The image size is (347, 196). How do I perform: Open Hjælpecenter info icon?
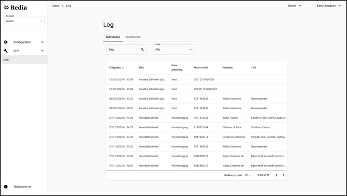pyautogui.click(x=6, y=187)
